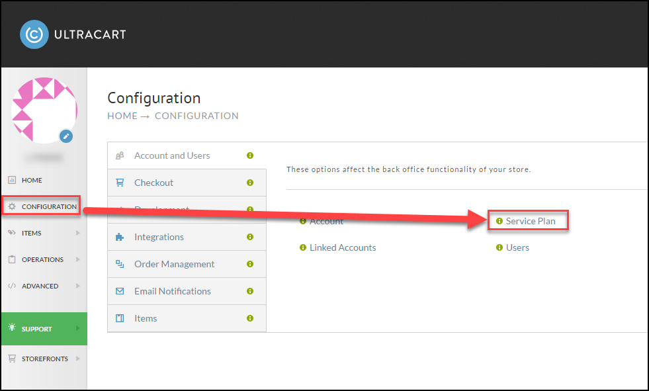Expand the Storefronts sidebar arrow
This screenshot has width=649, height=391.
point(78,359)
